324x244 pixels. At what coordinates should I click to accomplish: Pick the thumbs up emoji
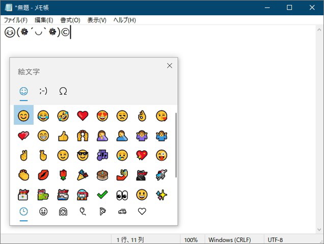(x=63, y=135)
